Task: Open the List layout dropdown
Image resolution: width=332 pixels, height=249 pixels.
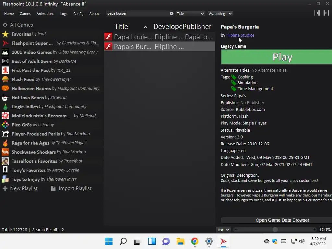Action: click(x=223, y=230)
